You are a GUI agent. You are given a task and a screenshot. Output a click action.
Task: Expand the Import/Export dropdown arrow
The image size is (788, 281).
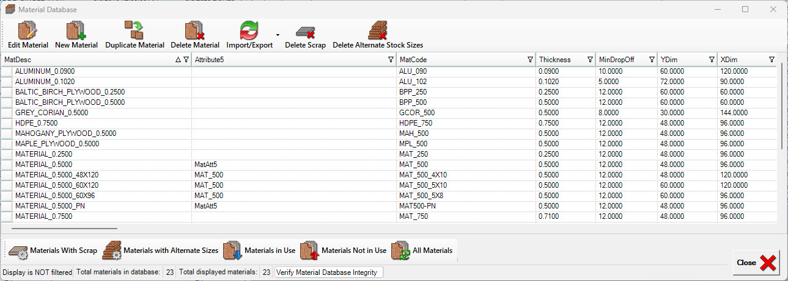point(278,35)
